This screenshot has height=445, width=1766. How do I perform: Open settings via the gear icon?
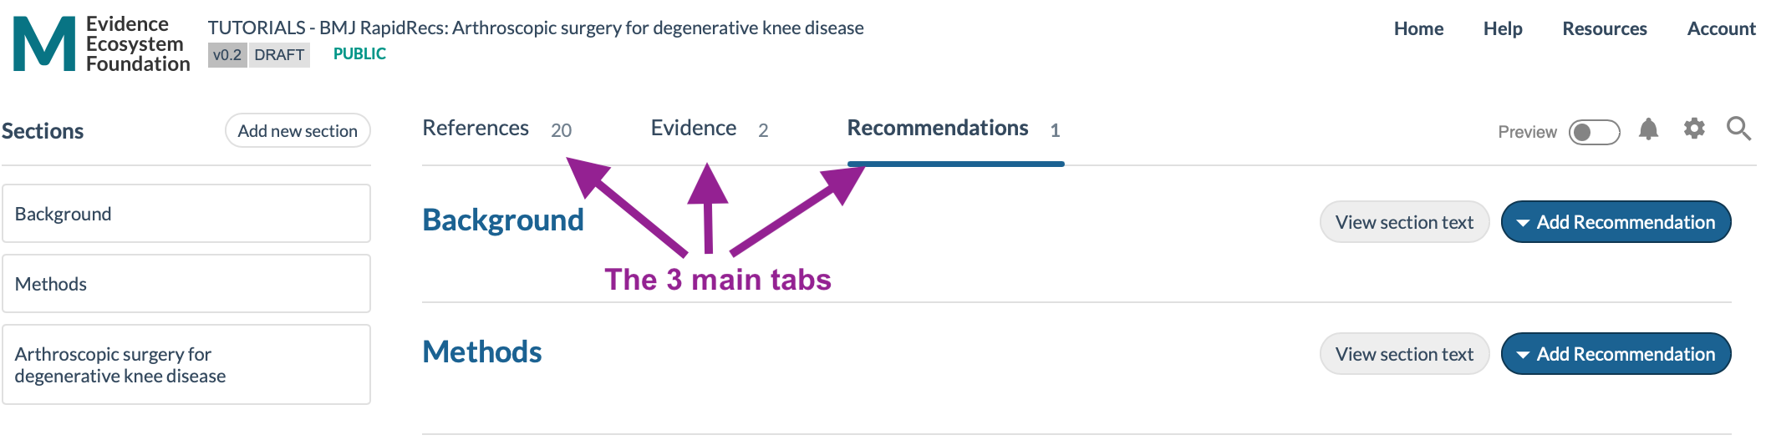click(x=1694, y=129)
